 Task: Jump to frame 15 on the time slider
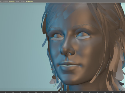[x=13, y=92]
